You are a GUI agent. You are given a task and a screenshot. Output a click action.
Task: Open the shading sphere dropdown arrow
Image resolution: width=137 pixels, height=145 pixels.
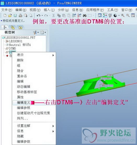point(119,15)
